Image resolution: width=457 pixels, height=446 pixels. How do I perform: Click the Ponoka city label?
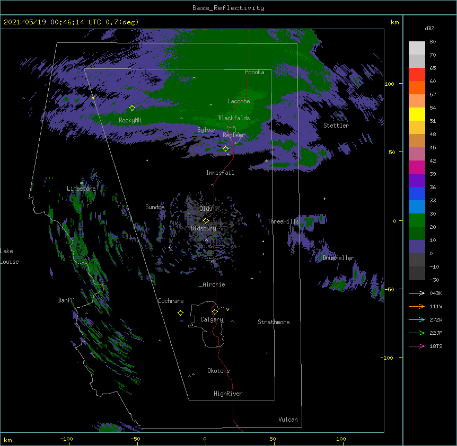pyautogui.click(x=254, y=72)
